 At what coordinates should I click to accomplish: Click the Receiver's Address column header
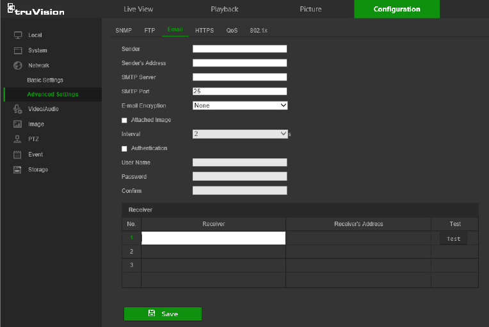pos(358,224)
